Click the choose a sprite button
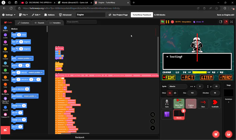The height and width of the screenshot is (140, 236). click(x=216, y=134)
